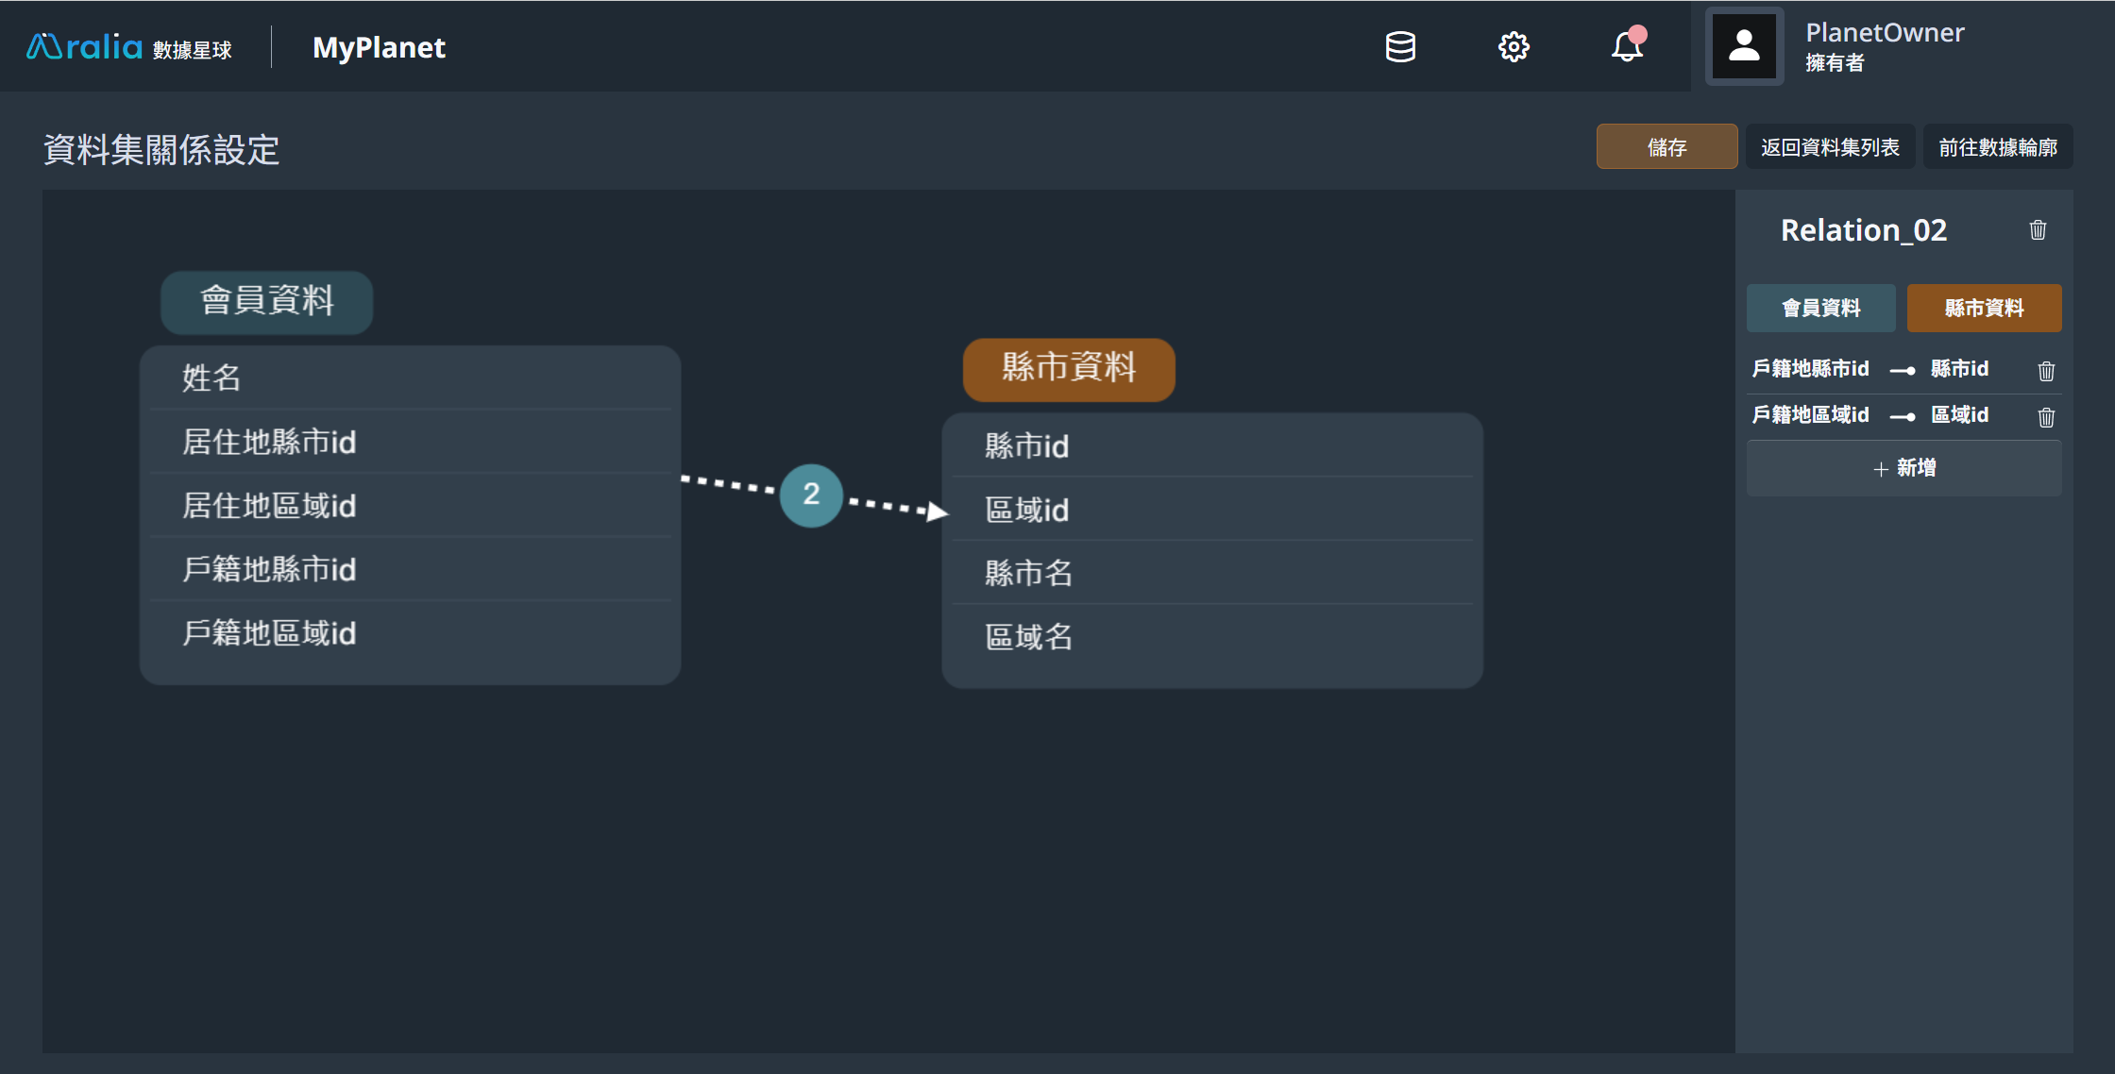Screen dimensions: 2115x1074
Task: Delete the 戶籍地縣市id to 縣市id mapping
Action: [2046, 371]
